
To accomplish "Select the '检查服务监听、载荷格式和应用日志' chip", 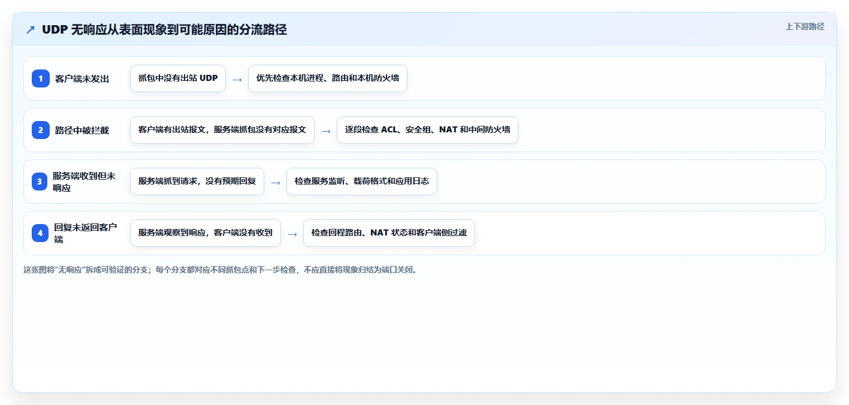I will (362, 182).
